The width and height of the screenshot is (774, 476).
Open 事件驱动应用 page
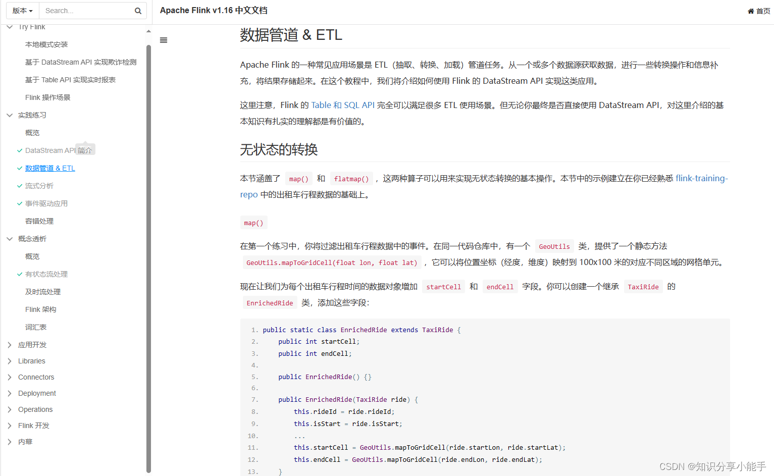pos(46,203)
